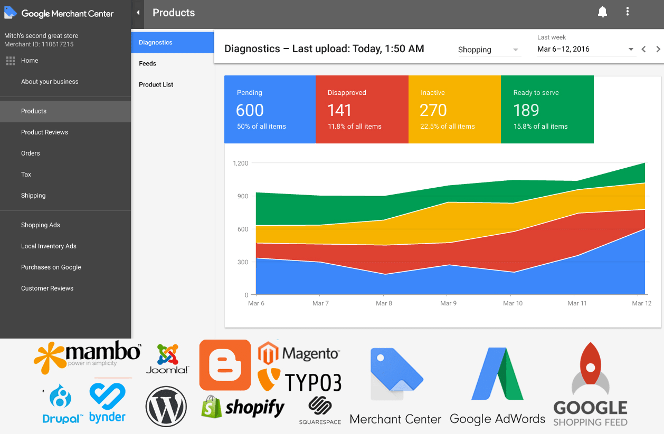Screen dimensions: 664x434
Task: Select the Diagnostics tab
Action: coord(173,42)
